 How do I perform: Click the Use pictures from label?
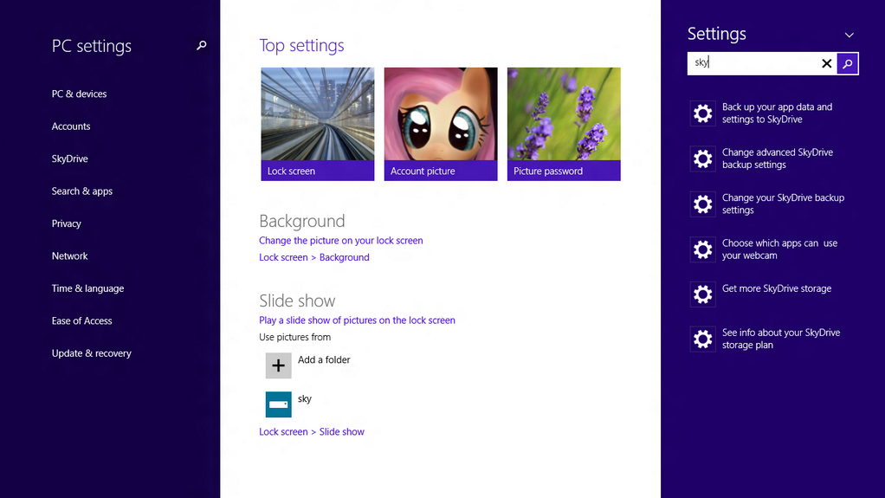tap(294, 337)
